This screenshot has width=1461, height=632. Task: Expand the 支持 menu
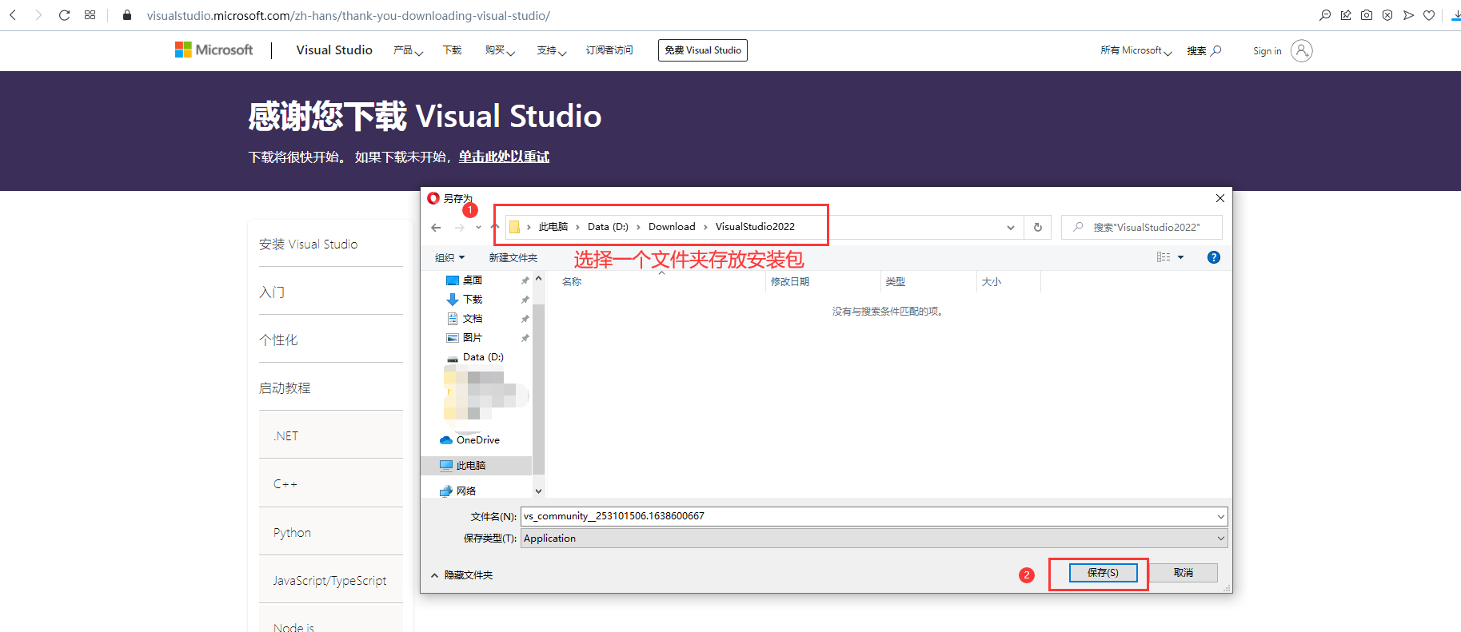(552, 50)
